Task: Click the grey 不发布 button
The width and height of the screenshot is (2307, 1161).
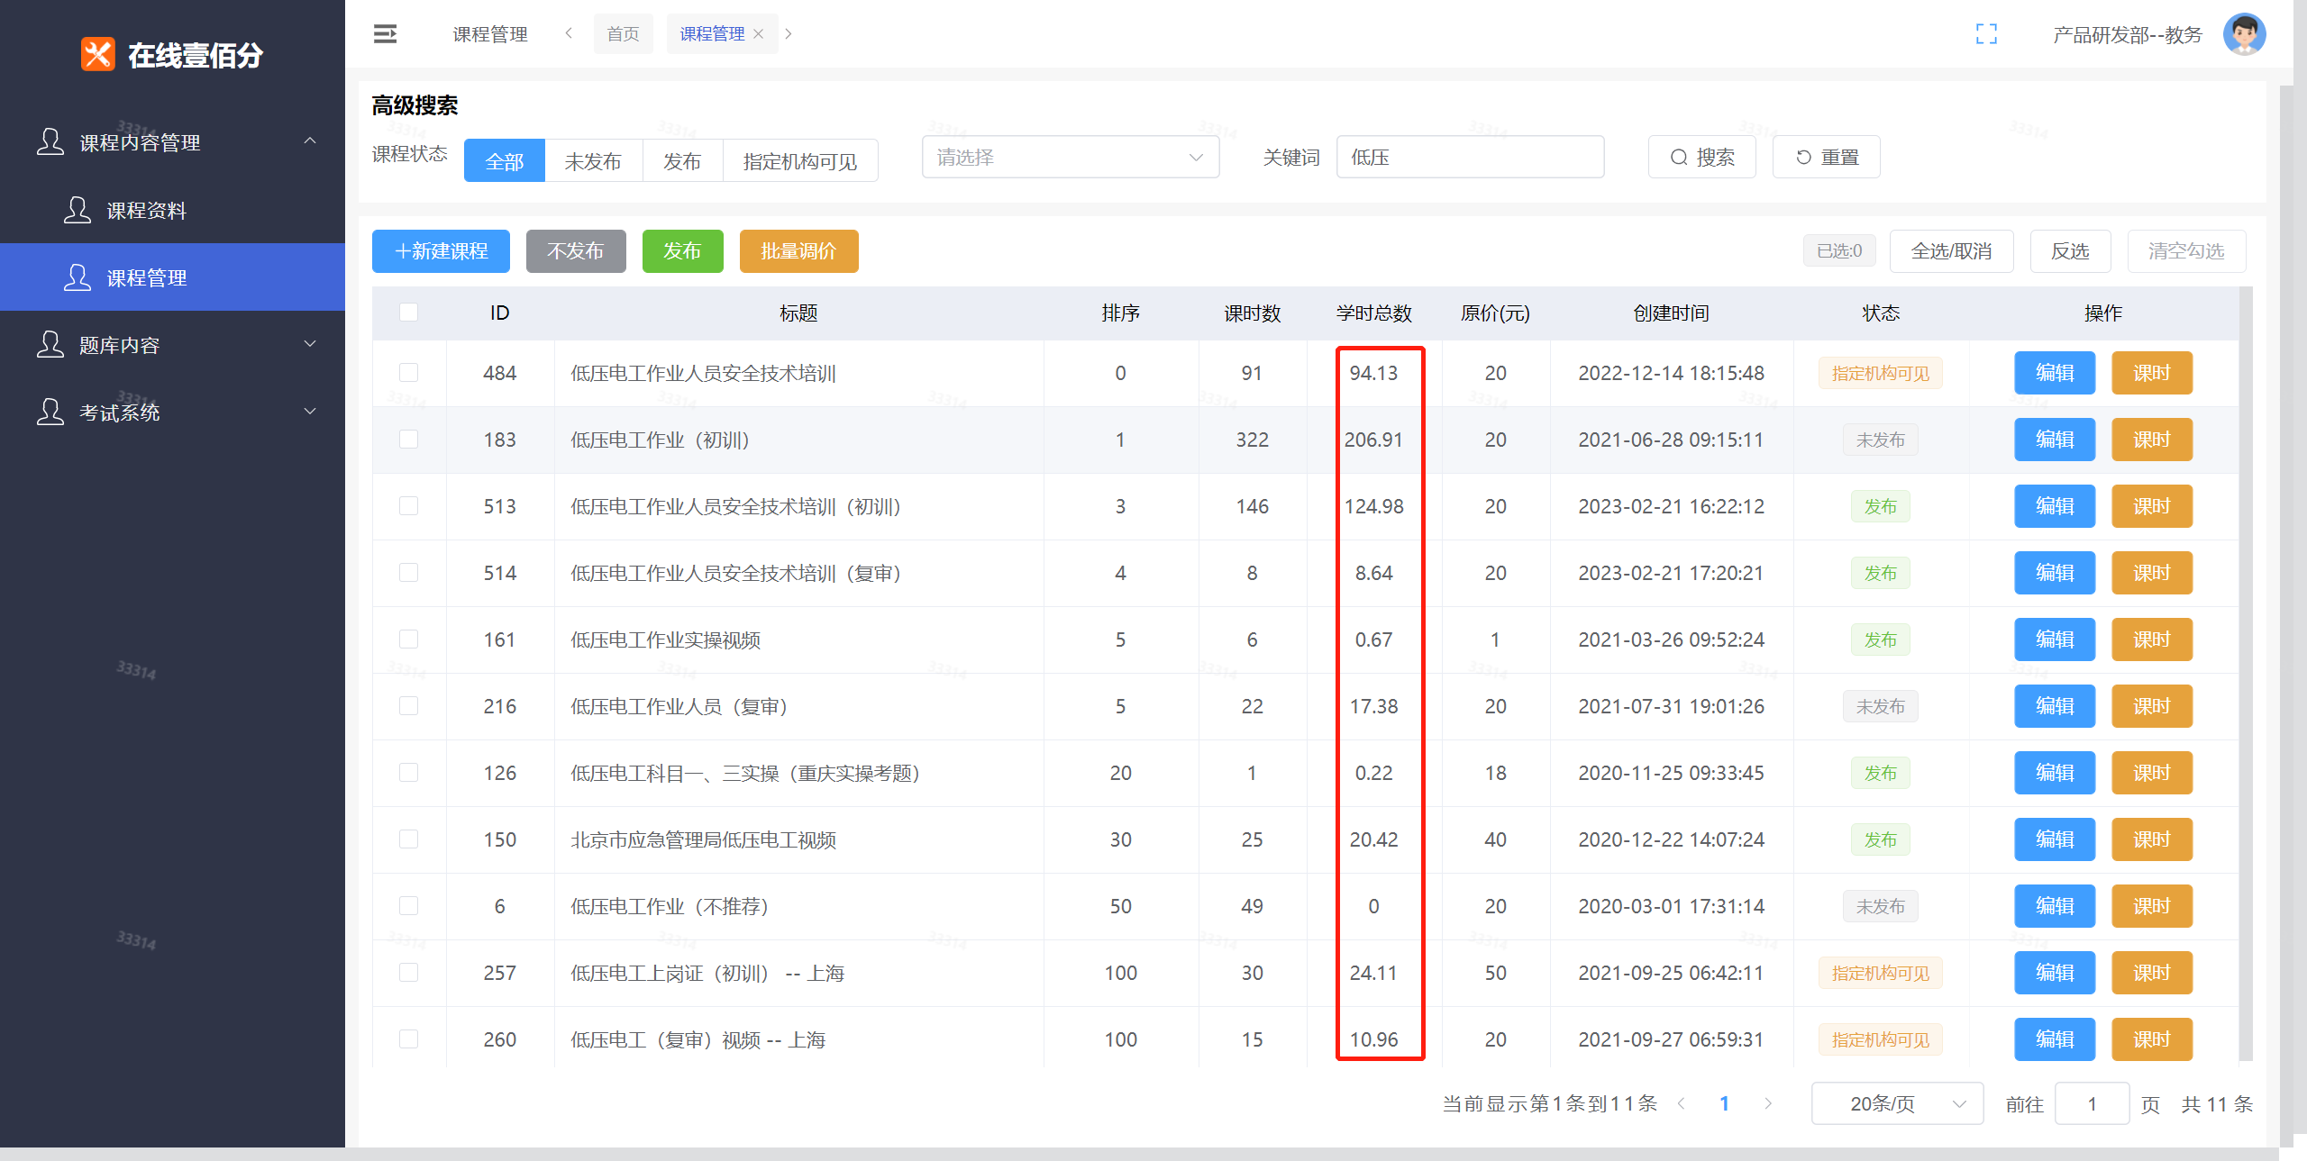Action: click(x=576, y=251)
